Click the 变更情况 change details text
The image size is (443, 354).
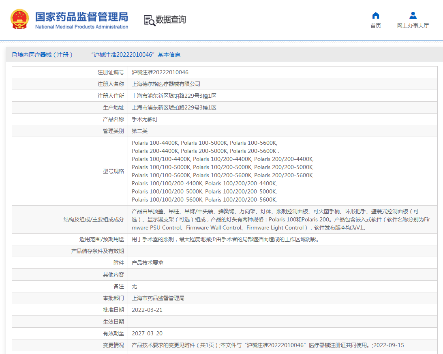(268, 345)
